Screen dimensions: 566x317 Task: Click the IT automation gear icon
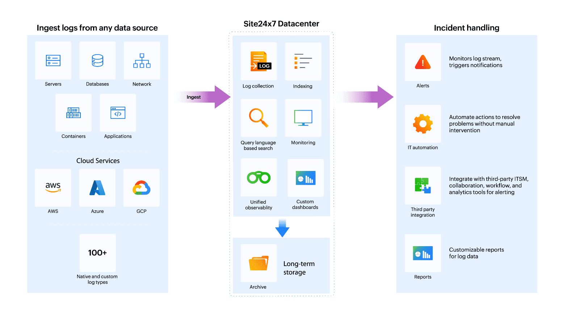click(x=423, y=124)
